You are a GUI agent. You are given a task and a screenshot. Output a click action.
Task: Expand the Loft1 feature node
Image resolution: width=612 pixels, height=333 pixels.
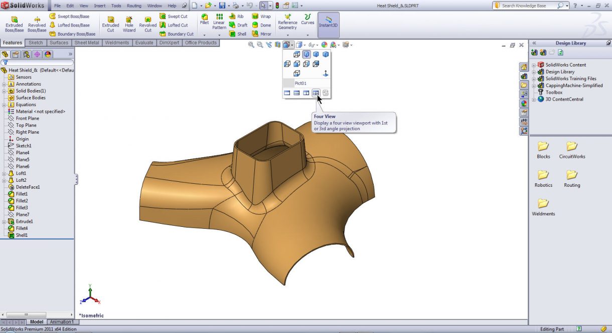(4, 173)
